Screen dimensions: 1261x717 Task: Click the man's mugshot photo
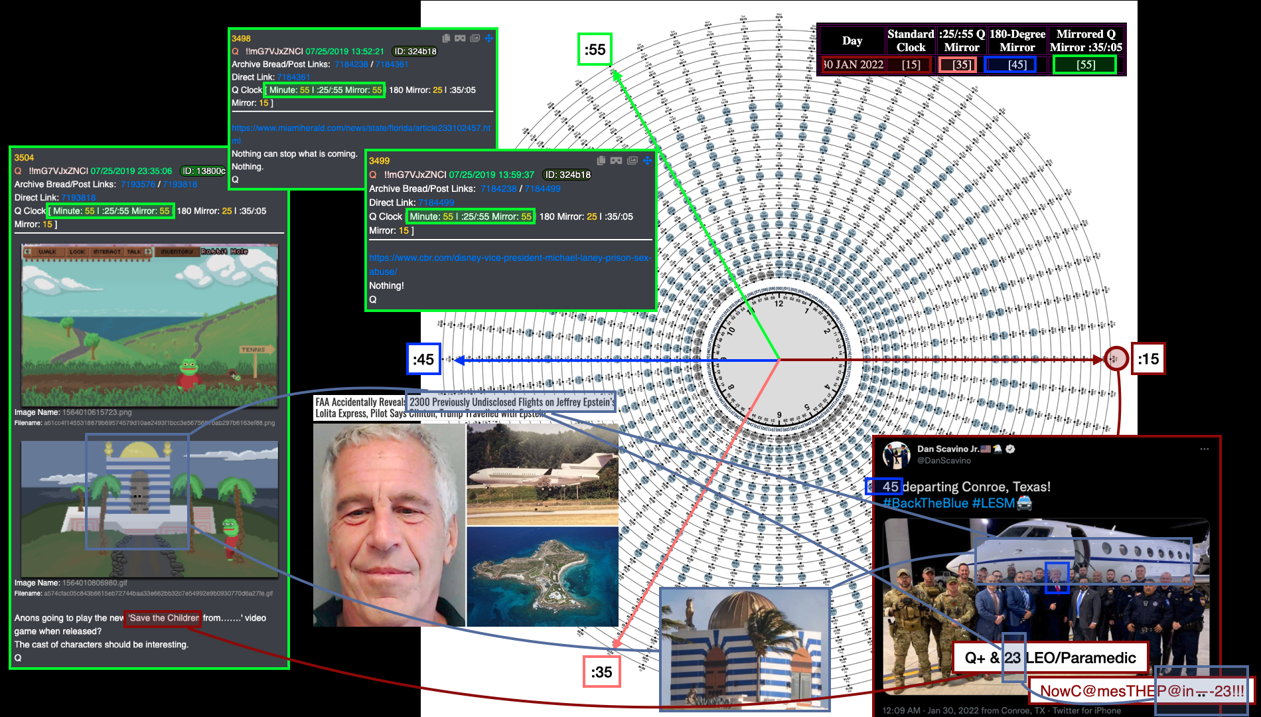389,525
